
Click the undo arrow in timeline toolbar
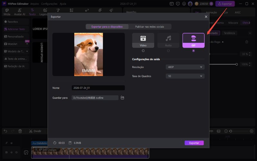(x=5, y=131)
